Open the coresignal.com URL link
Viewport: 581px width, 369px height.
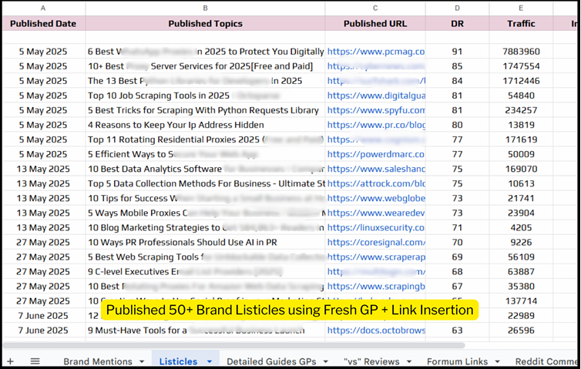pyautogui.click(x=376, y=243)
